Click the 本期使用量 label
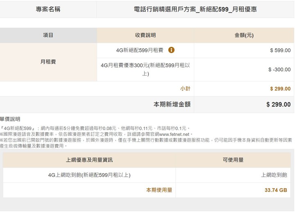Image resolution: width=295 pixels, height=212 pixels. 159,190
